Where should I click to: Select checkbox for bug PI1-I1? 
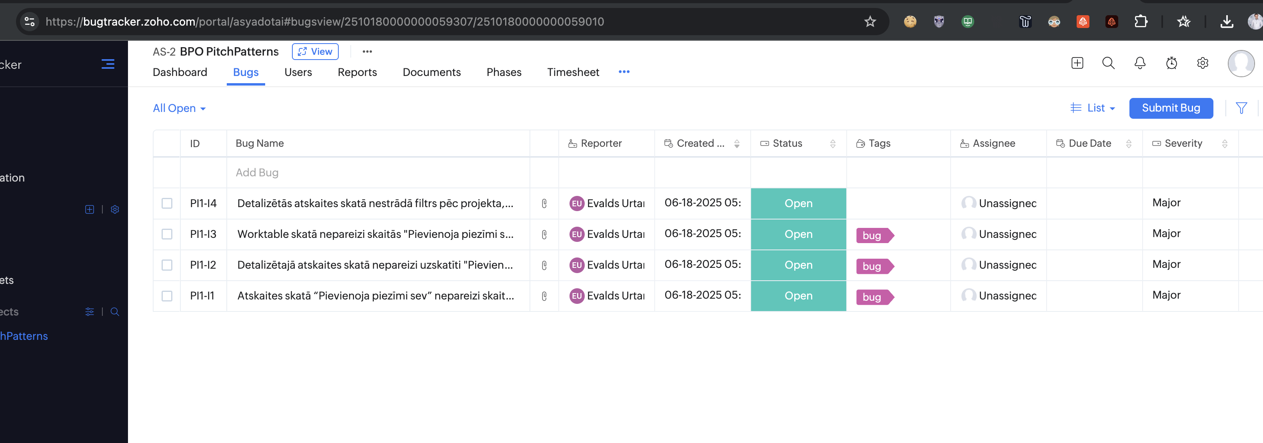[167, 296]
